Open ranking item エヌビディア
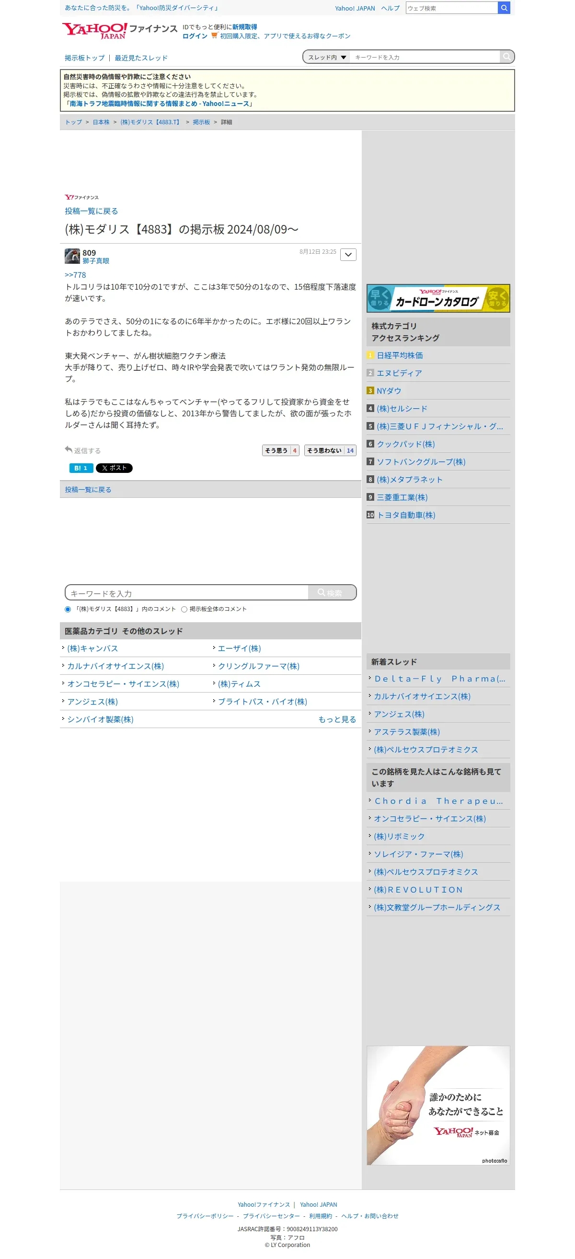 [399, 373]
